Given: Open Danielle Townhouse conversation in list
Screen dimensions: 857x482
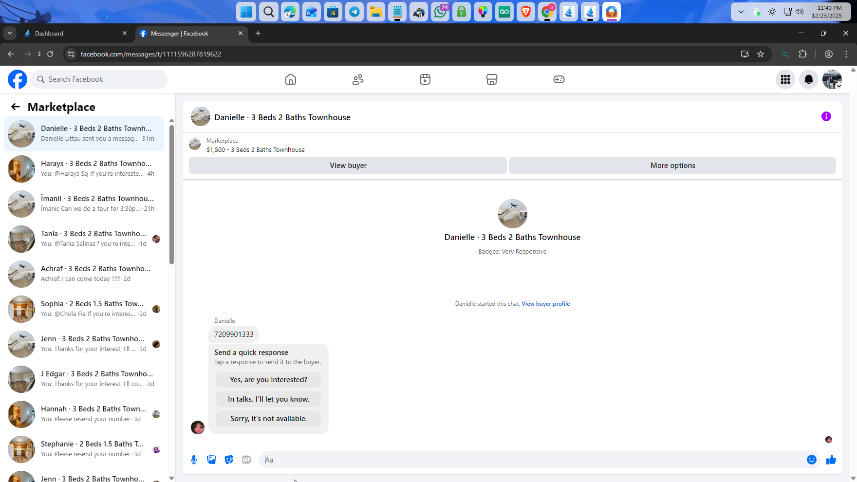Looking at the screenshot, I should coord(84,134).
